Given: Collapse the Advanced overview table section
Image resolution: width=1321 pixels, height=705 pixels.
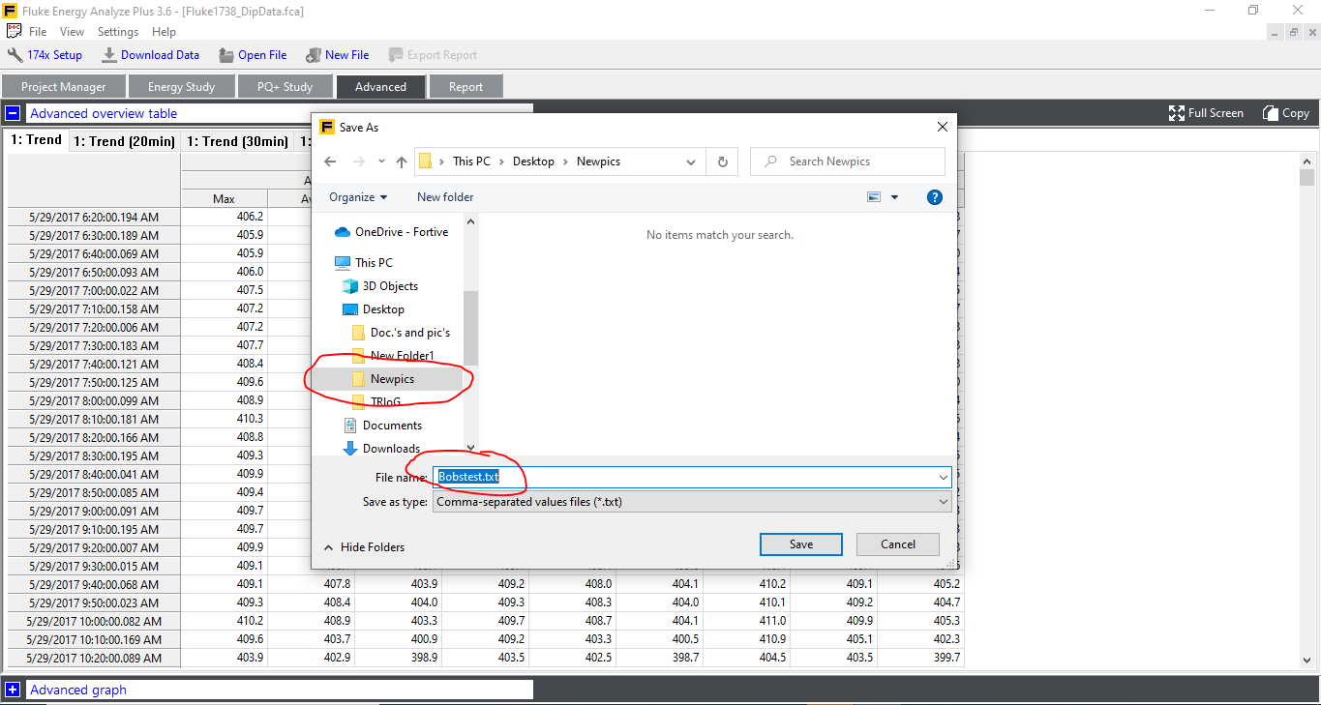Looking at the screenshot, I should [13, 113].
